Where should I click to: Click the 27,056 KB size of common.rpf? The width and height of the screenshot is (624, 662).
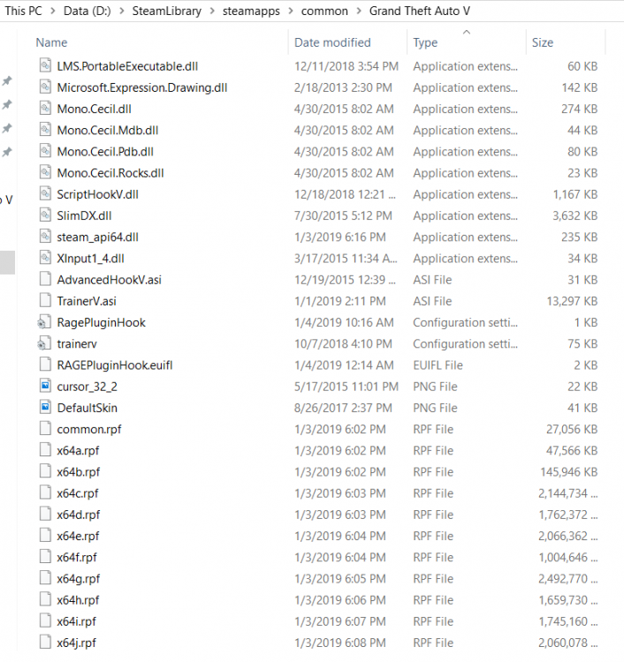click(572, 429)
